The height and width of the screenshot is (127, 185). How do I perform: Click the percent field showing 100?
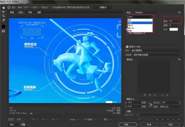coord(170,103)
